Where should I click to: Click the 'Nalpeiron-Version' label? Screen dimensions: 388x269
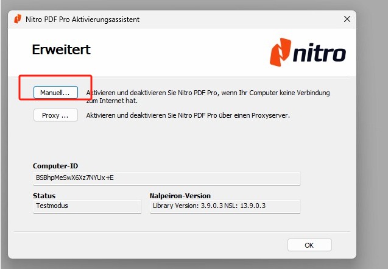[x=180, y=196]
